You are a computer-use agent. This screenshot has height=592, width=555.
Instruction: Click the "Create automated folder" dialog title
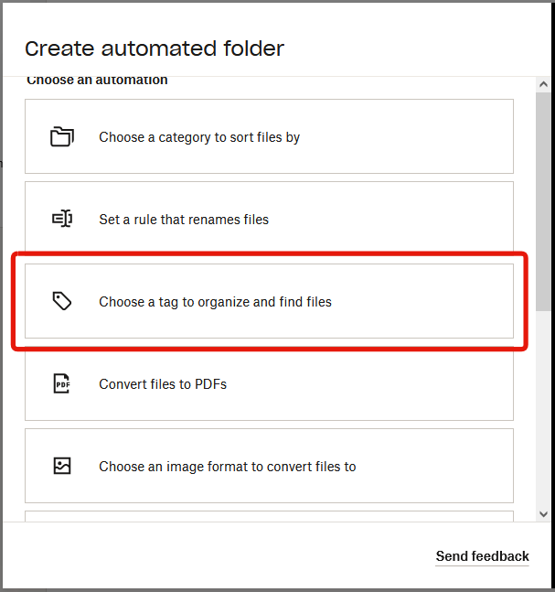[x=155, y=49]
